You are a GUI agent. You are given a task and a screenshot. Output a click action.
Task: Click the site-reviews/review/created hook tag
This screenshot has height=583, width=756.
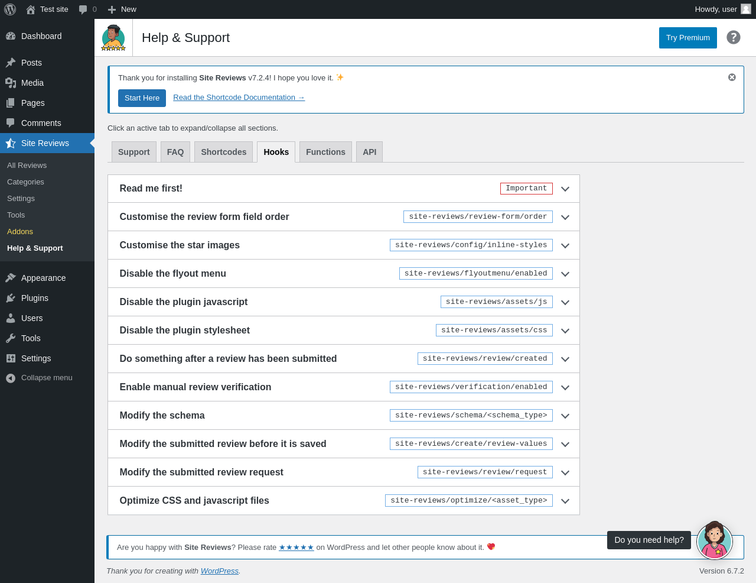click(x=485, y=359)
